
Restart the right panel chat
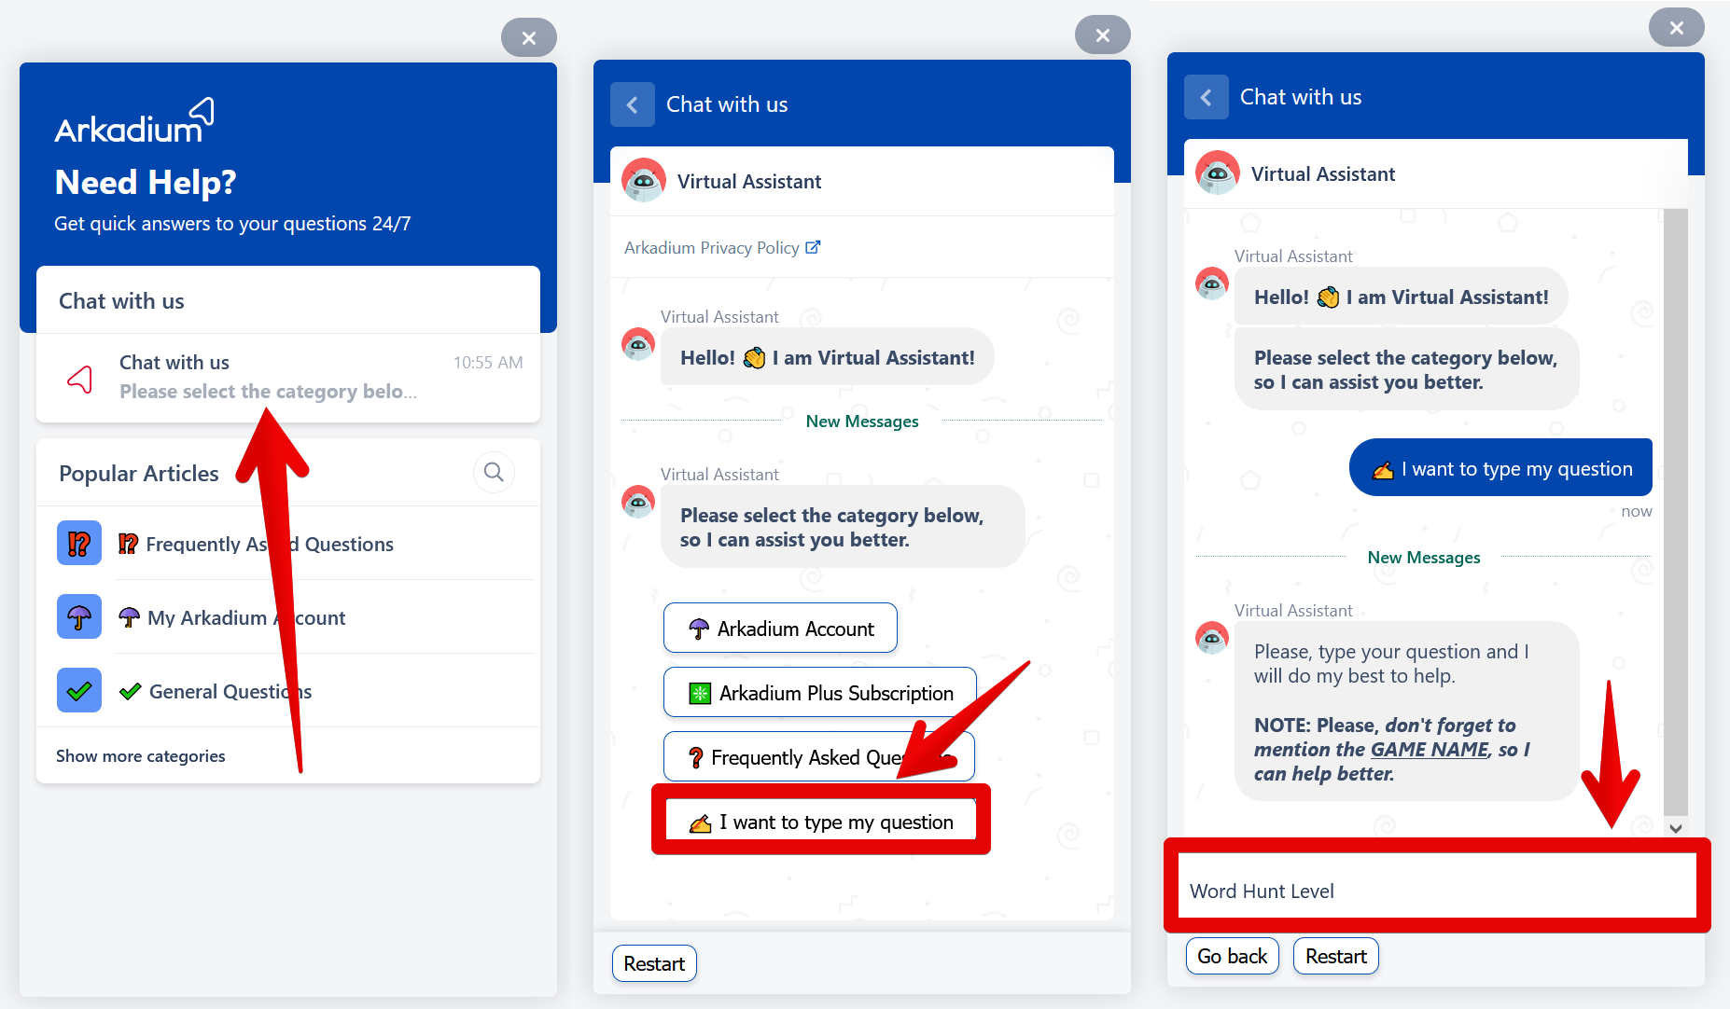coord(1335,956)
